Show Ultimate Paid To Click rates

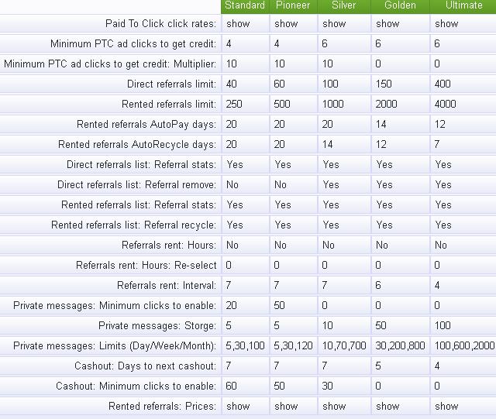[446, 24]
